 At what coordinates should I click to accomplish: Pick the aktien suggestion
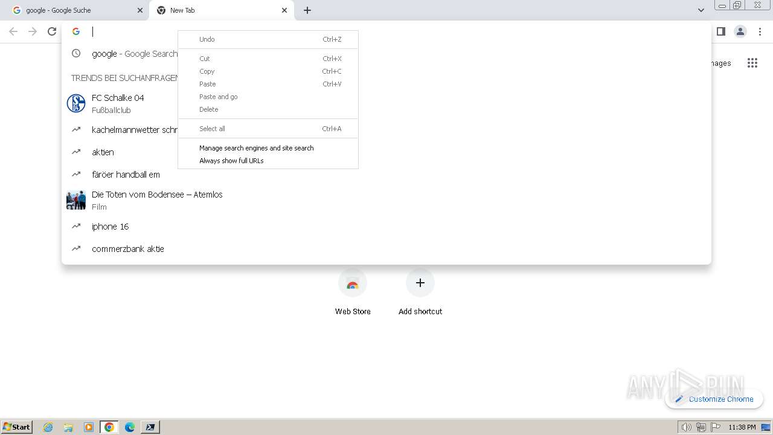pos(386,152)
